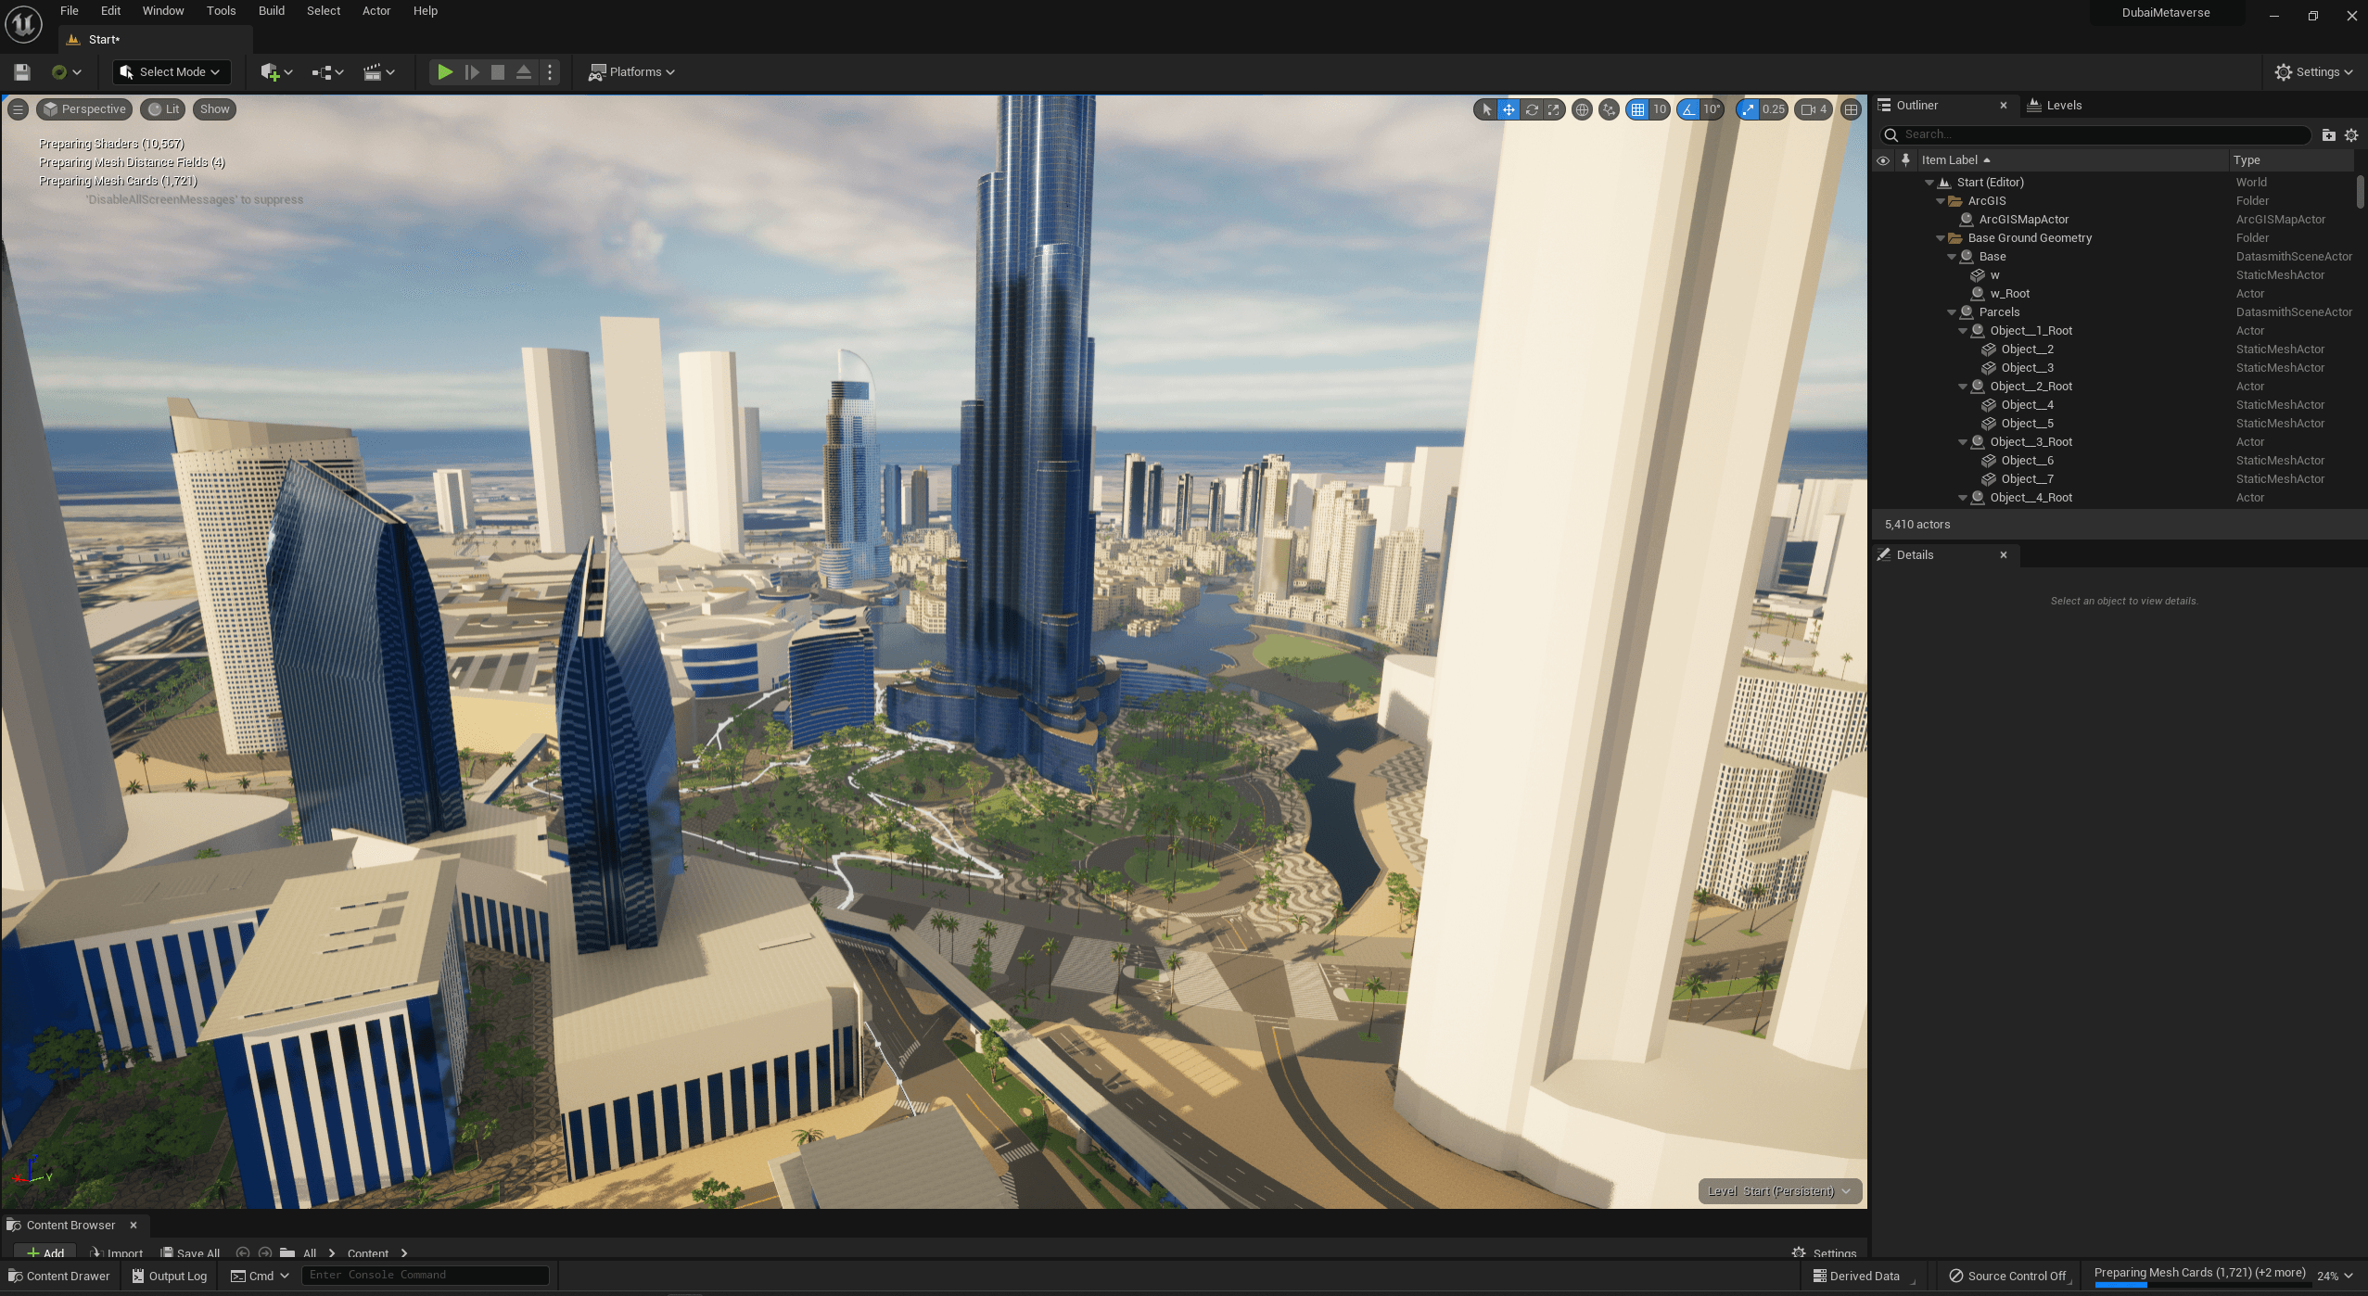Viewport: 2368px width, 1296px height.
Task: Open the Tools menu
Action: point(221,11)
